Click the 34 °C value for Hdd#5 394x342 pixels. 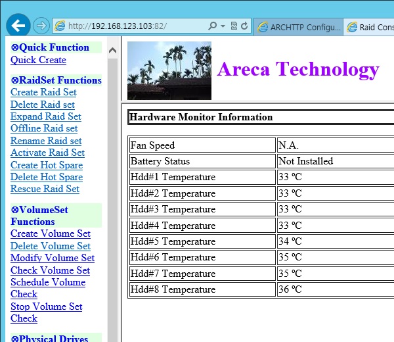pyautogui.click(x=290, y=241)
